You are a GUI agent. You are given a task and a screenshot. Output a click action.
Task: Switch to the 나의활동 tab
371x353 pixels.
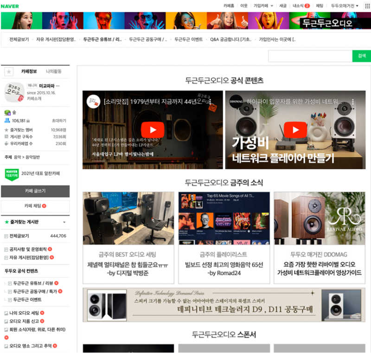tap(53, 71)
